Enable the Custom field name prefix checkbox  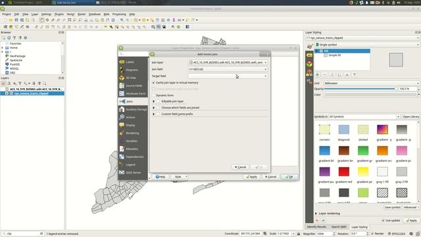point(158,114)
